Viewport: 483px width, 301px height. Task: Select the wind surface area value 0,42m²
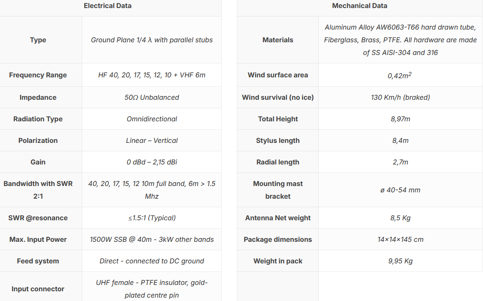tap(400, 76)
